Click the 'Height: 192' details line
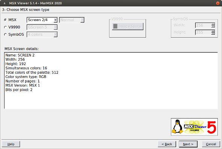Screen dimensions: 222x149 coord(15,64)
